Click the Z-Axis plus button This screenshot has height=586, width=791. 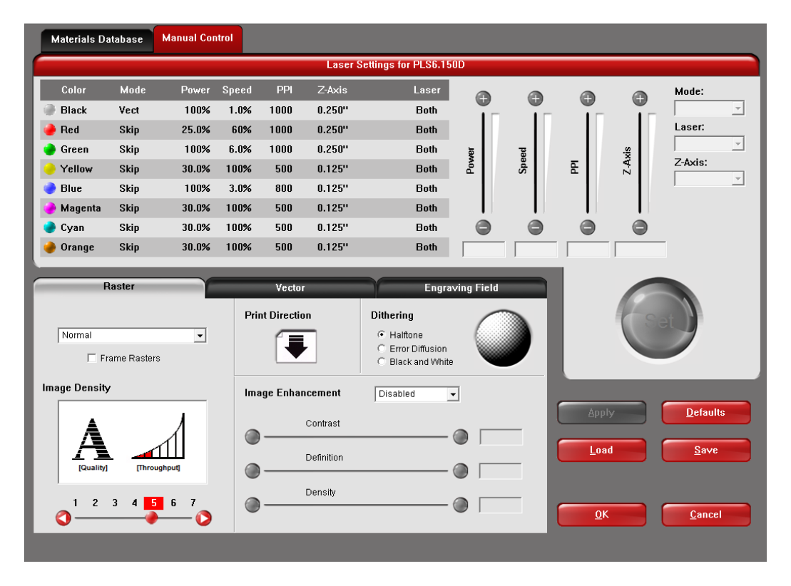click(640, 99)
